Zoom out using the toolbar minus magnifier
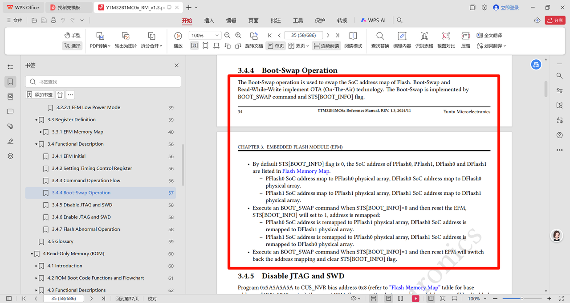Image resolution: width=570 pixels, height=303 pixels. click(x=228, y=35)
